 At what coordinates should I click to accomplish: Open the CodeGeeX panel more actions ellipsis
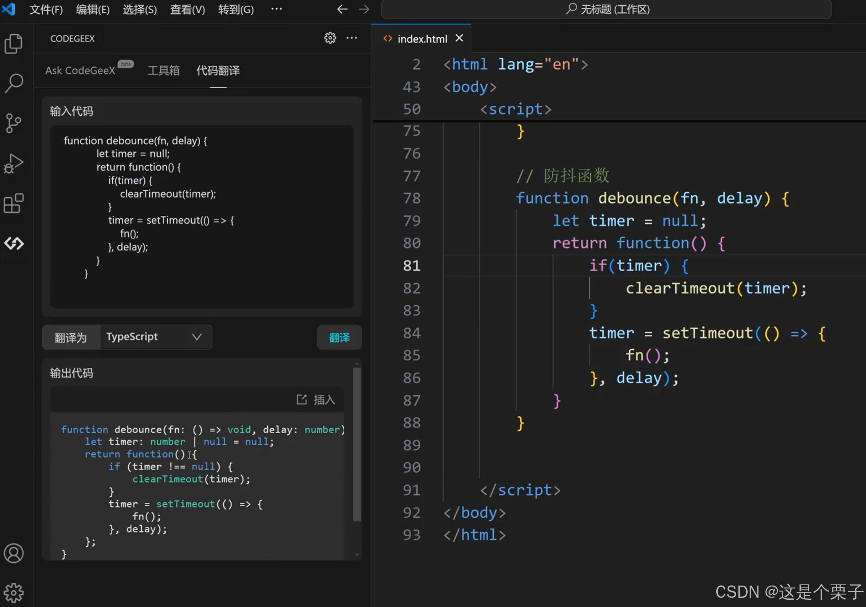[352, 38]
